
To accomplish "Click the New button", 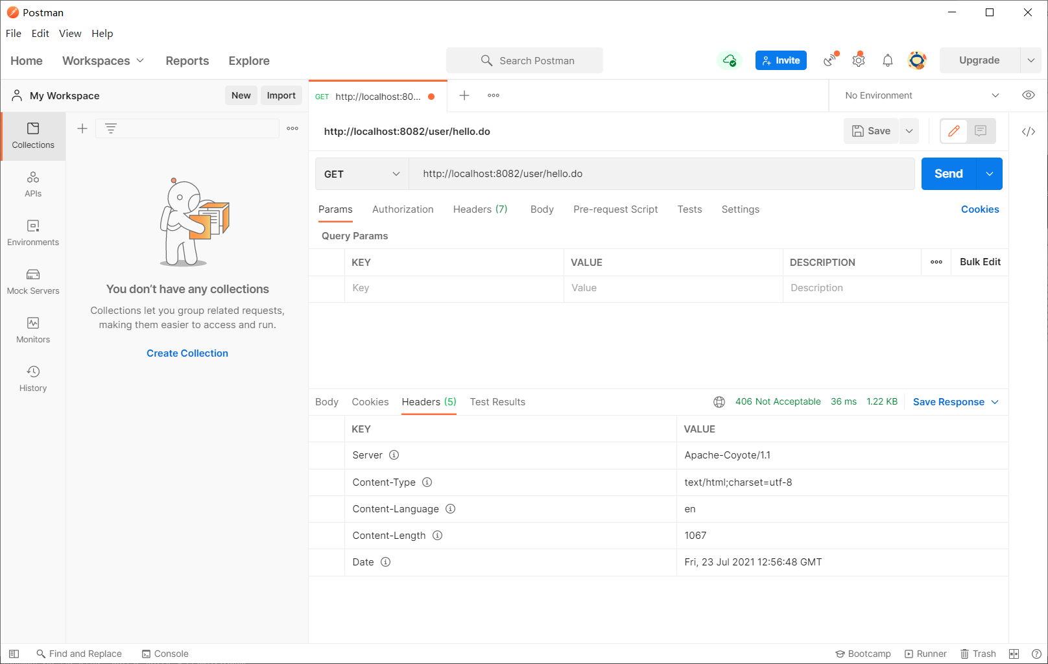I will pos(241,95).
